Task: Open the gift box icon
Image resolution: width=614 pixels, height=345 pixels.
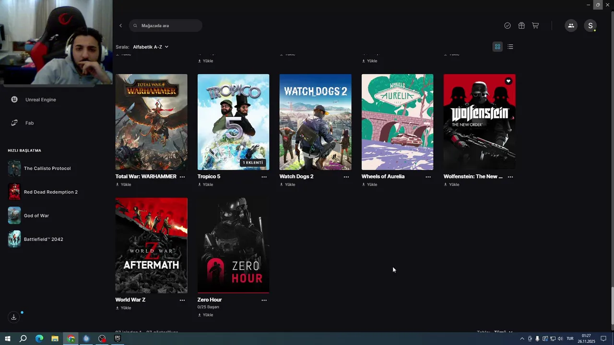Action: pyautogui.click(x=521, y=25)
